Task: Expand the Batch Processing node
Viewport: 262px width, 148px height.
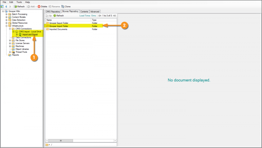Action: [7, 14]
